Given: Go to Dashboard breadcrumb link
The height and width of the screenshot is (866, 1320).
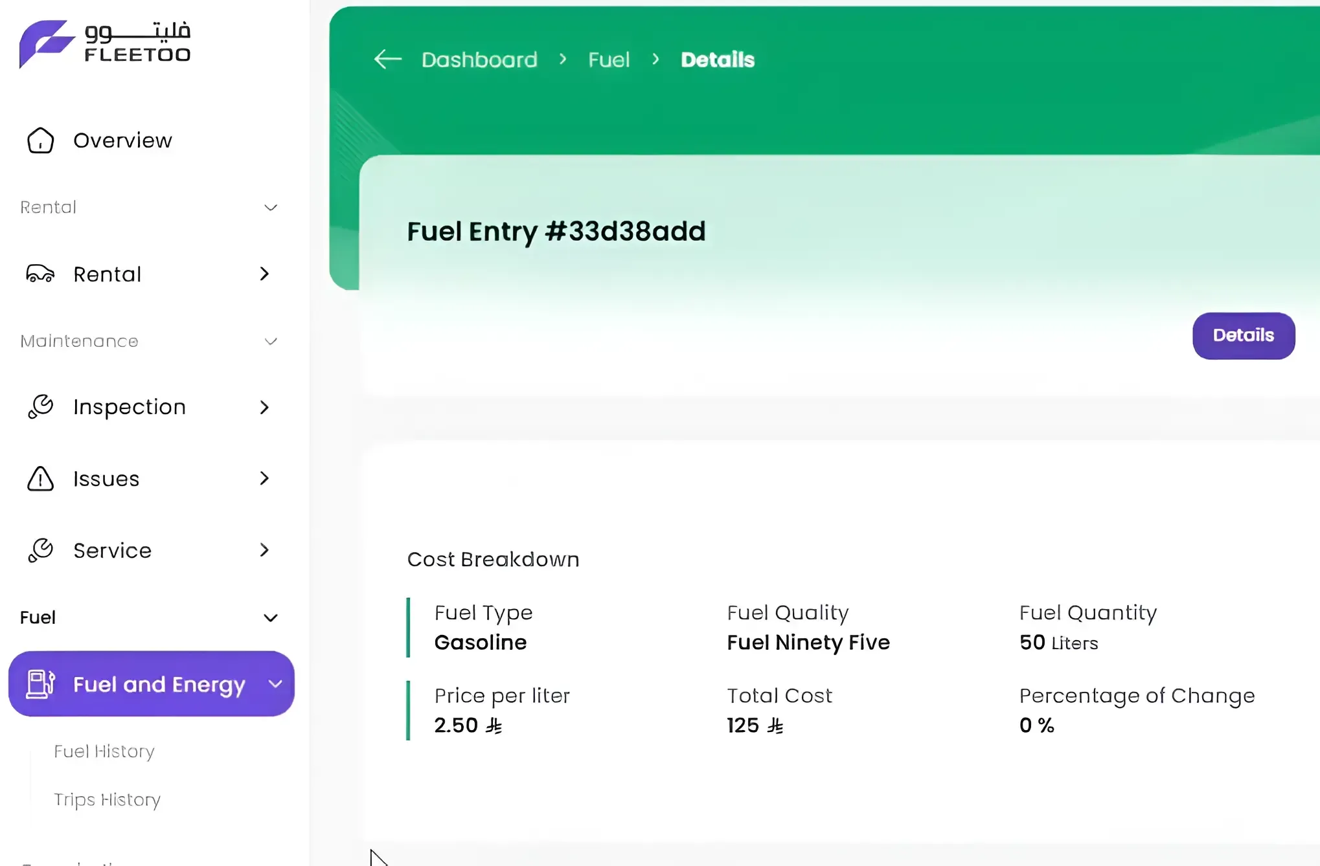Looking at the screenshot, I should (x=479, y=60).
